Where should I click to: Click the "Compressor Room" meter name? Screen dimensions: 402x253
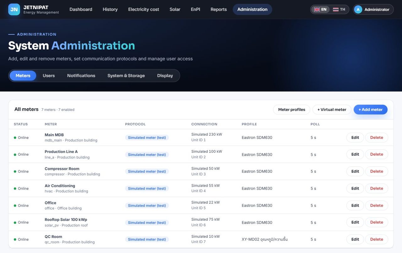point(62,169)
